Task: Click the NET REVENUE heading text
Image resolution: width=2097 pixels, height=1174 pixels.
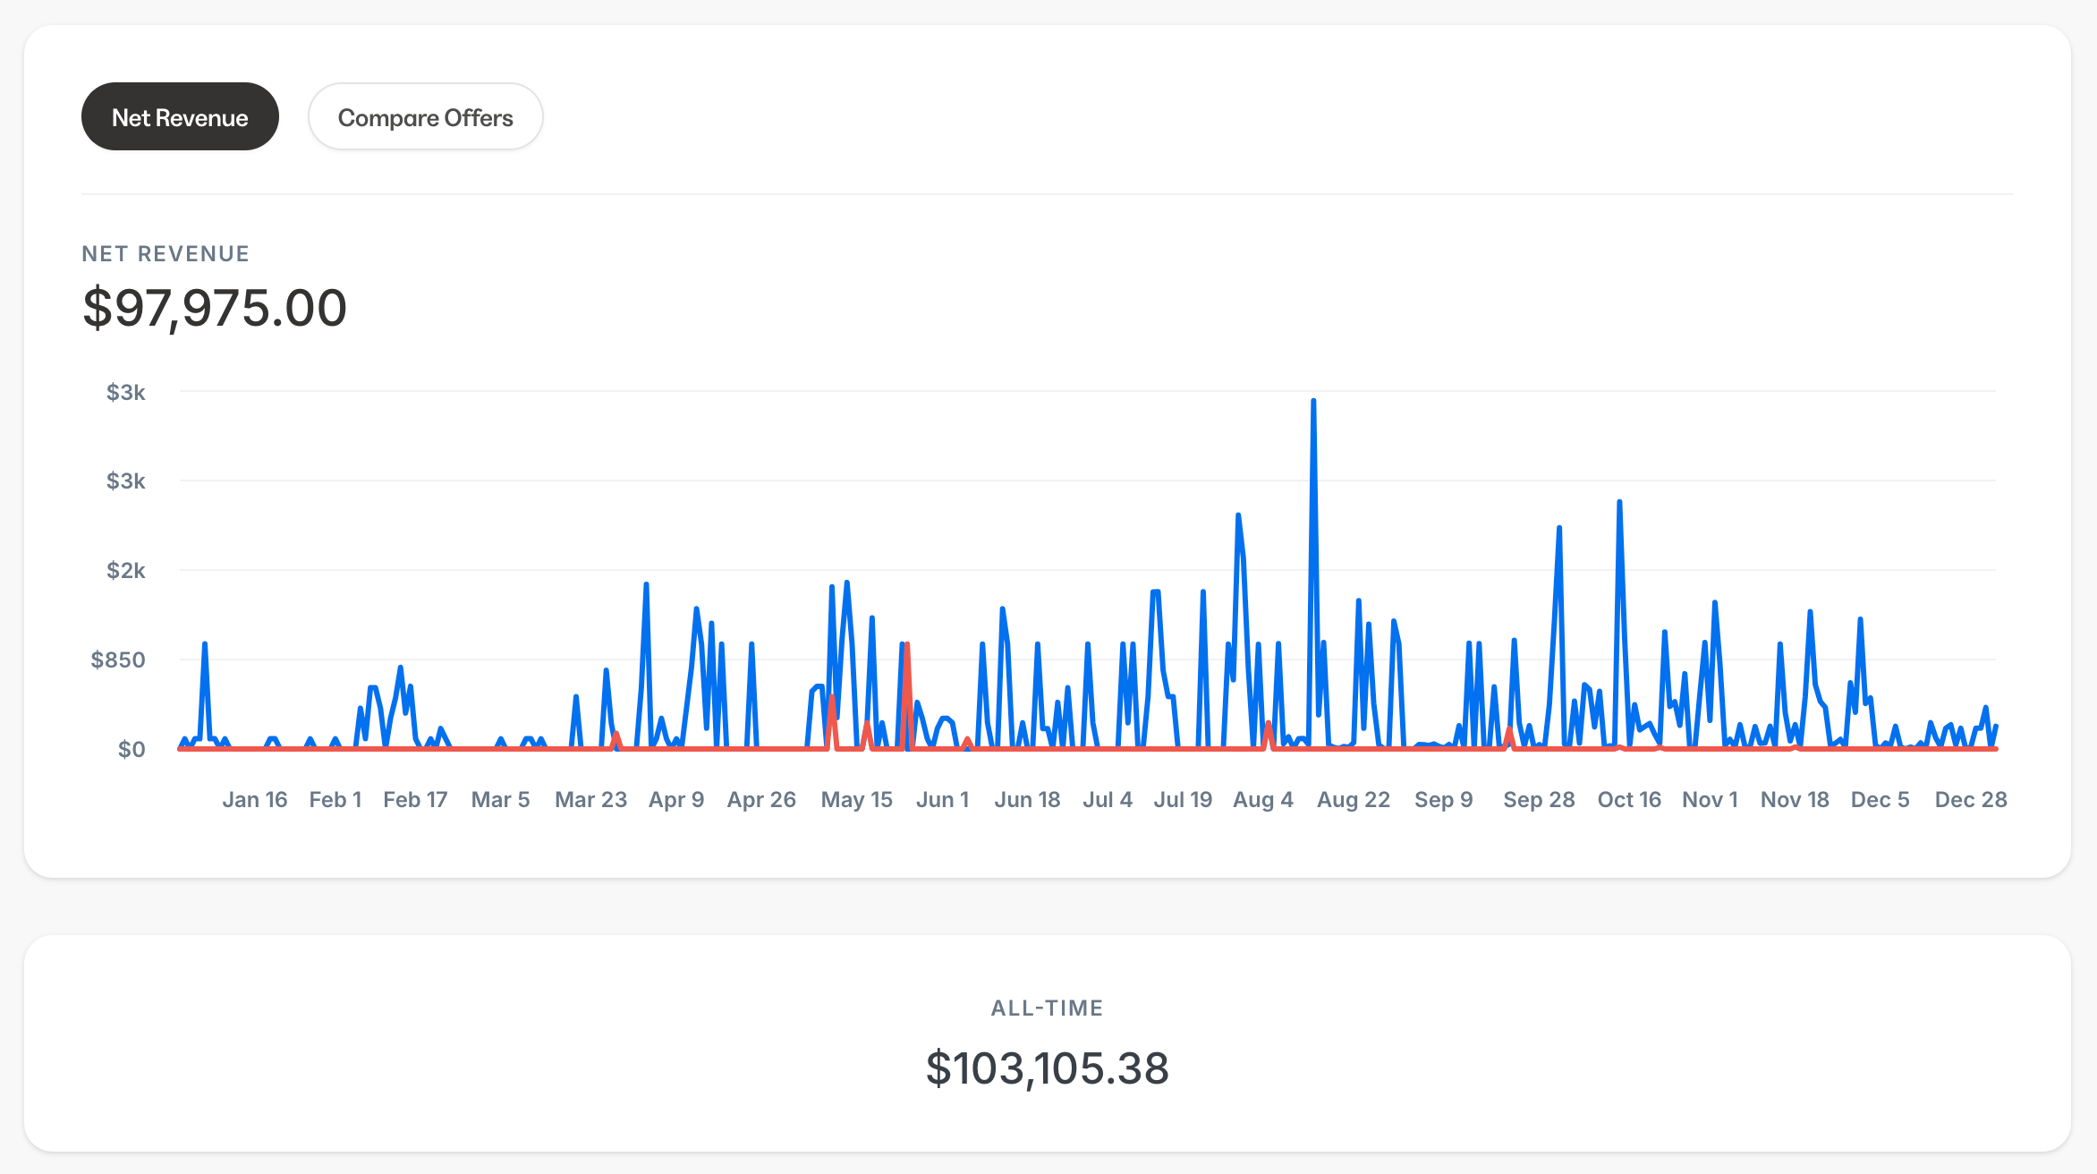Action: coord(166,254)
